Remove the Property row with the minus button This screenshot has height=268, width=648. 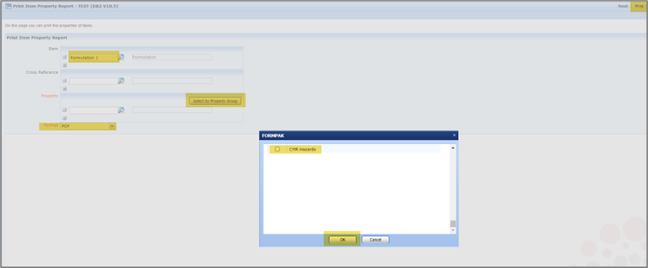pos(65,110)
